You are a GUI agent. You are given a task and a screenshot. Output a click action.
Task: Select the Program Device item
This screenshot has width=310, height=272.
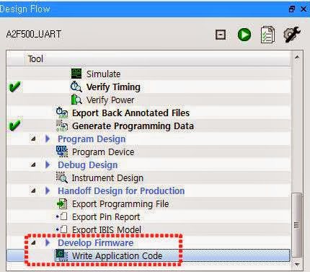coord(103,152)
